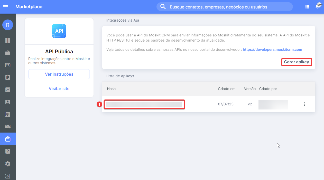Open the email envelope sidebar icon
This screenshot has height=180, width=324.
pos(8,126)
